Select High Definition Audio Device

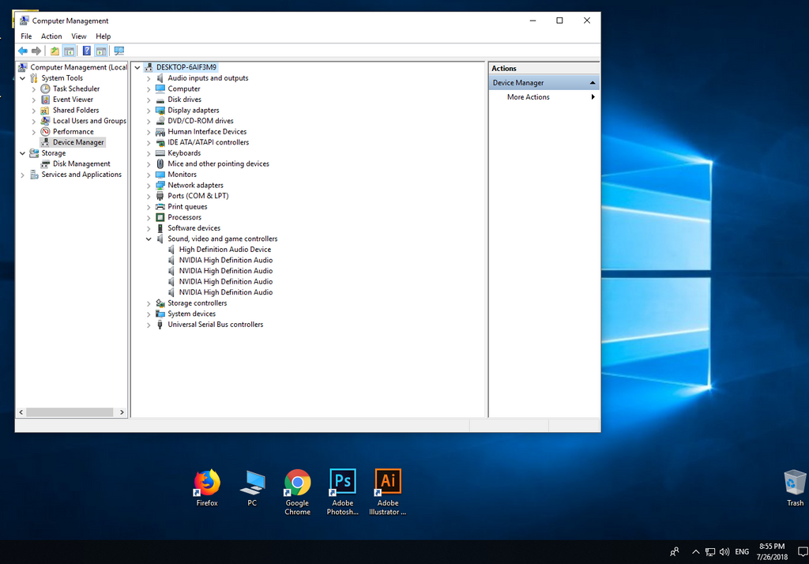224,250
